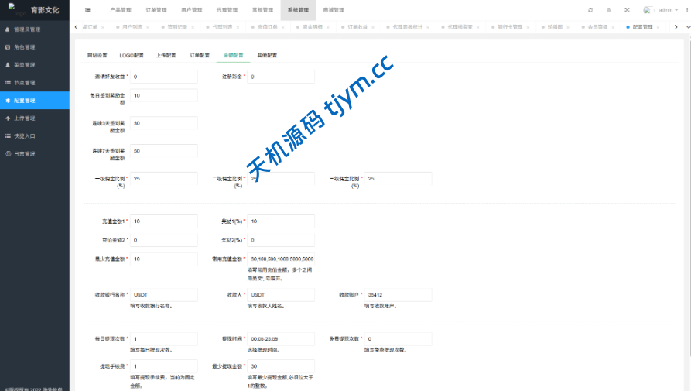Click the sidebar collapse hamburger icon
The height and width of the screenshot is (391, 691).
coord(87,10)
